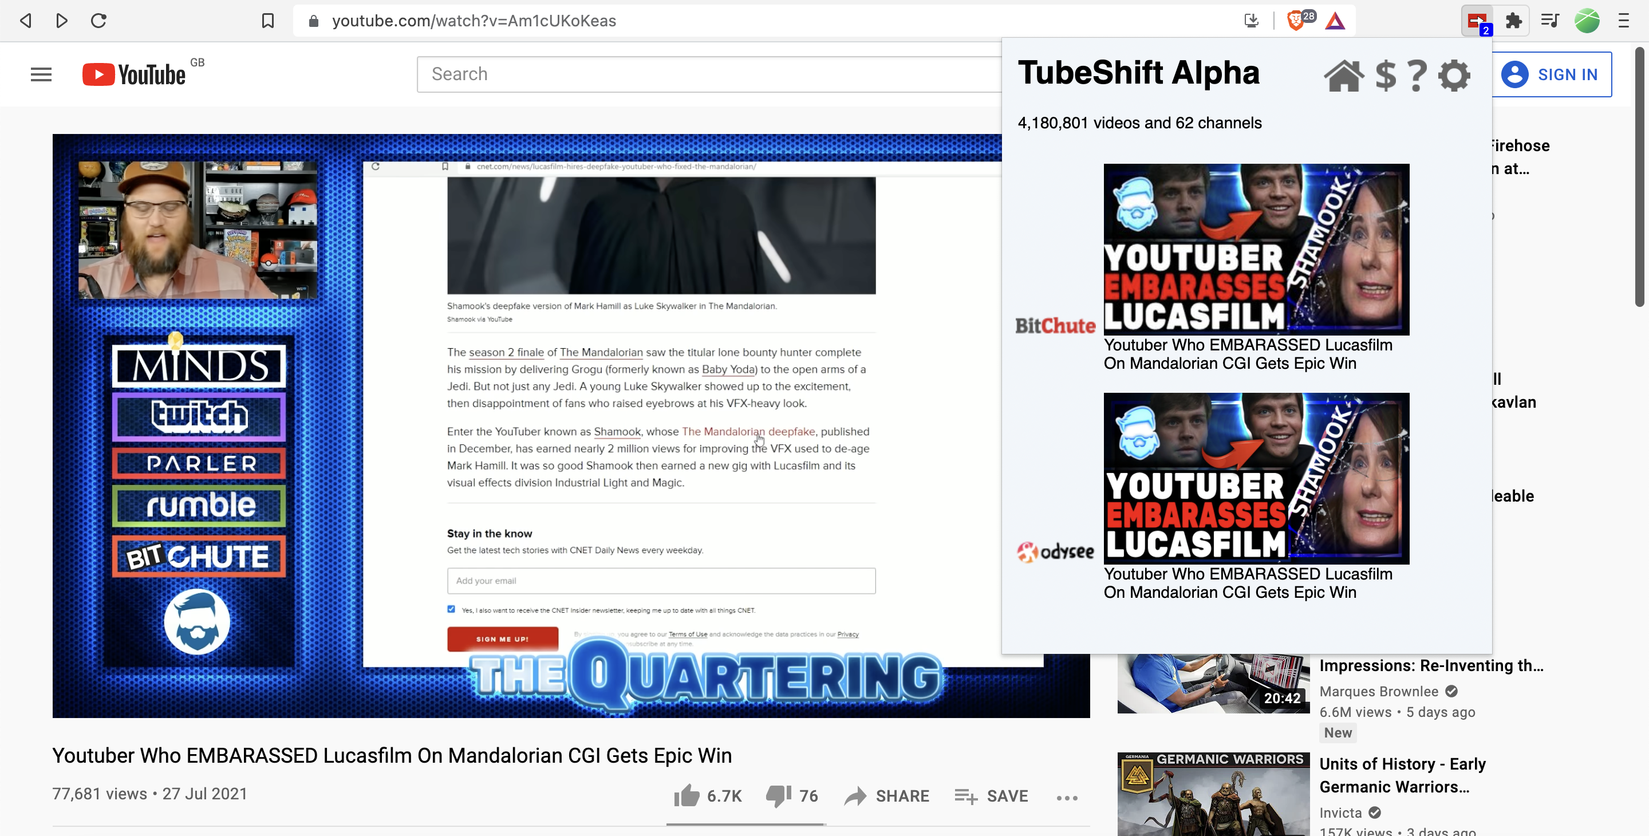The height and width of the screenshot is (836, 1649).
Task: Open TubeShift home icon
Action: click(1343, 76)
